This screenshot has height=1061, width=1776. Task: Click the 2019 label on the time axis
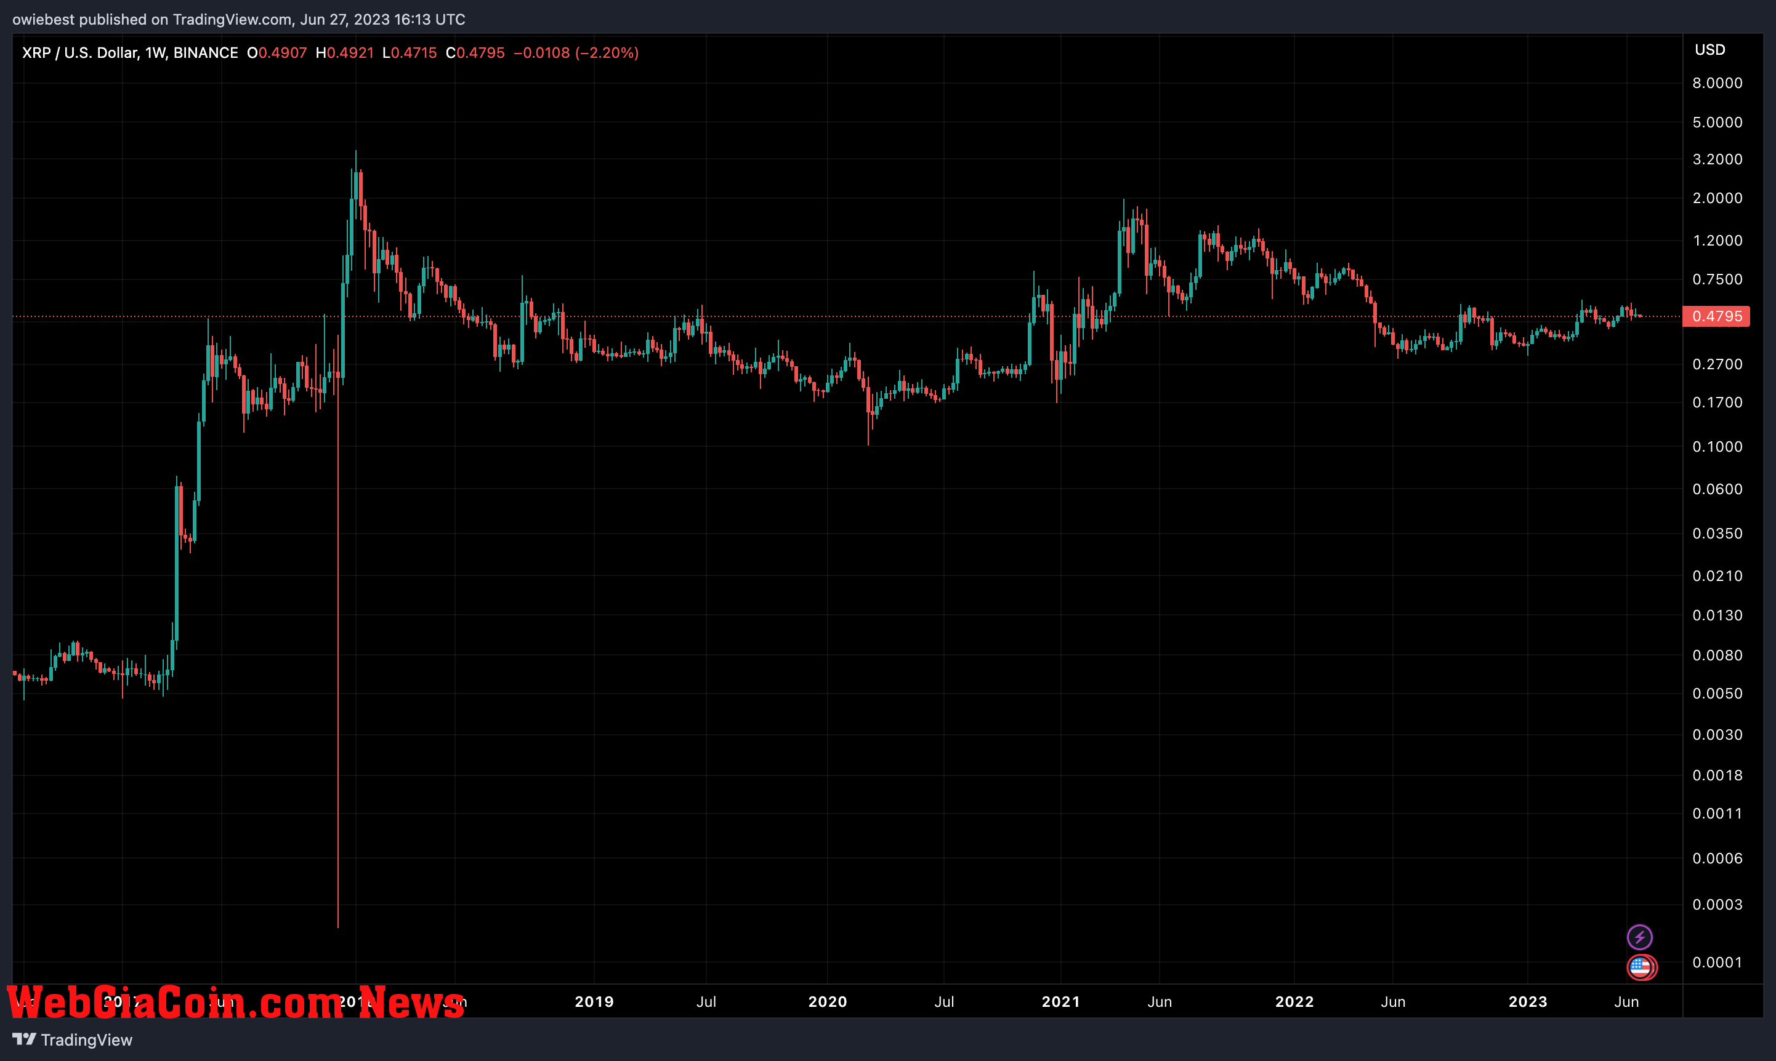click(x=594, y=1002)
